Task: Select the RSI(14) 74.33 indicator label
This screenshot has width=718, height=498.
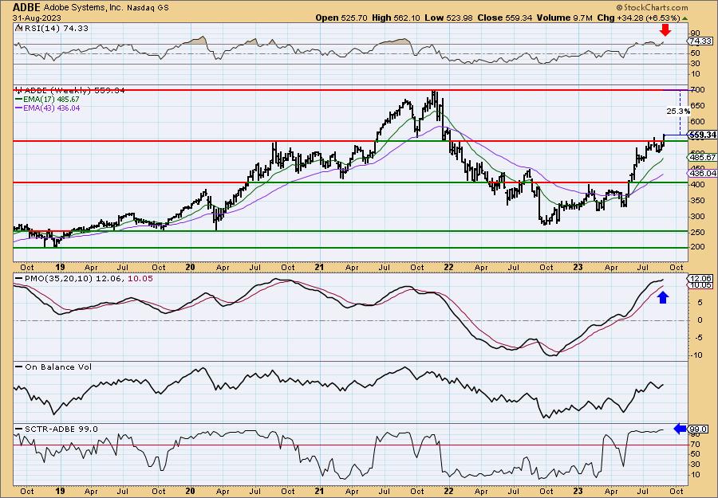Action: click(x=57, y=28)
